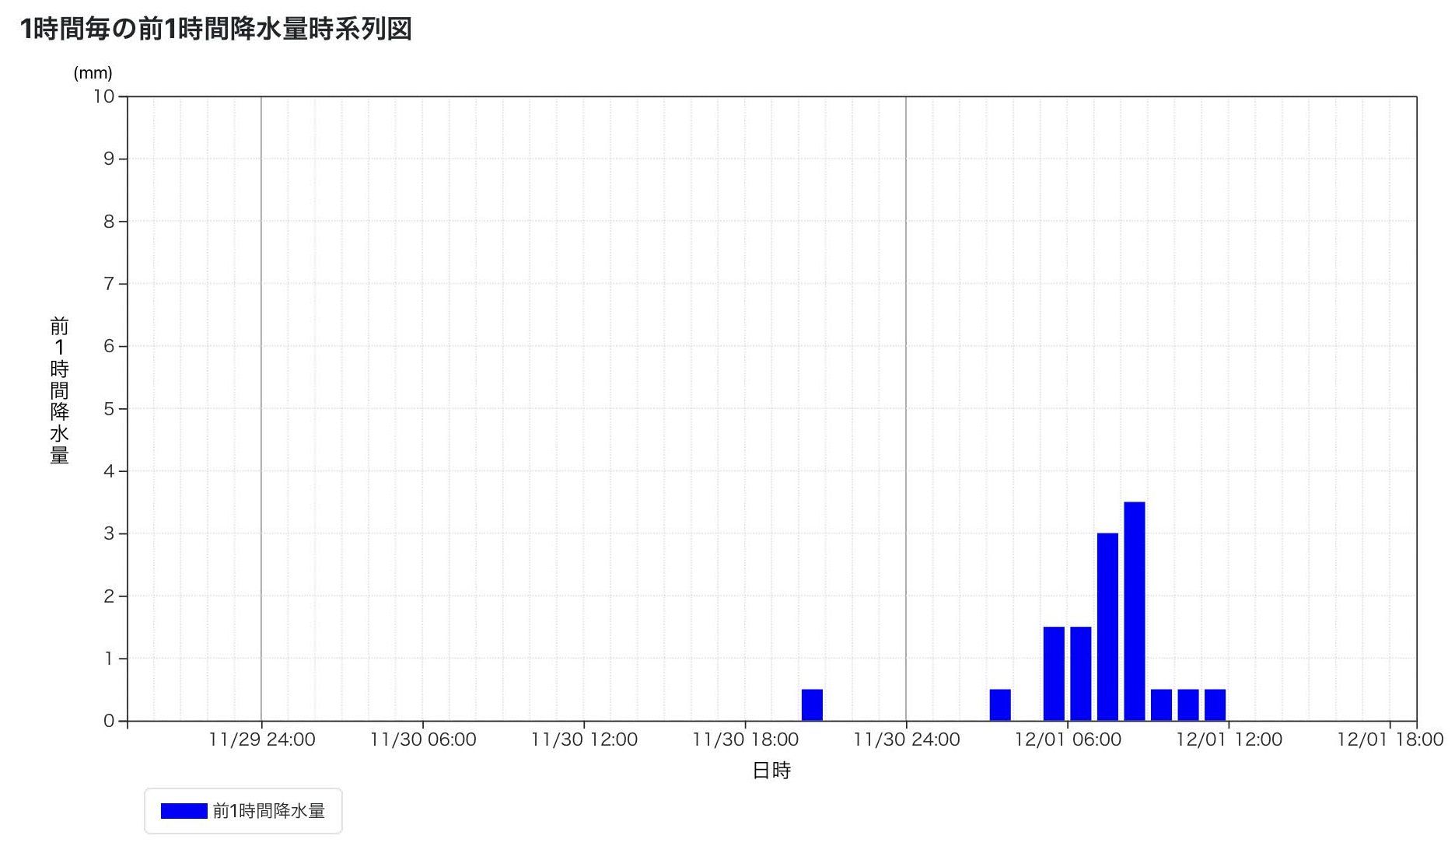This screenshot has height=846, width=1455.
Task: Click the chart title 1時間毎の前1時間降水量時系列図
Action: click(x=215, y=29)
